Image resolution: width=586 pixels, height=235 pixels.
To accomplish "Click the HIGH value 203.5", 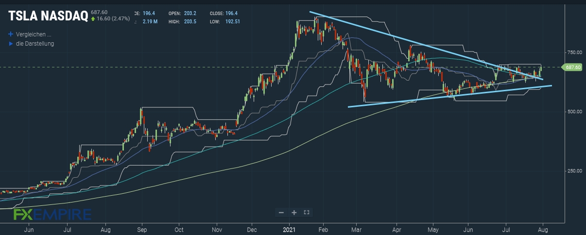I will (x=190, y=21).
